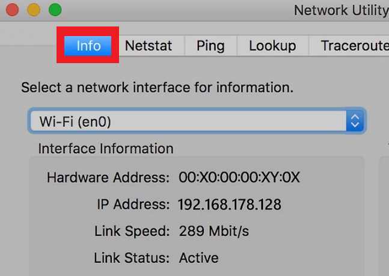Select the Ping tab
The image size is (389, 276).
[x=210, y=46]
